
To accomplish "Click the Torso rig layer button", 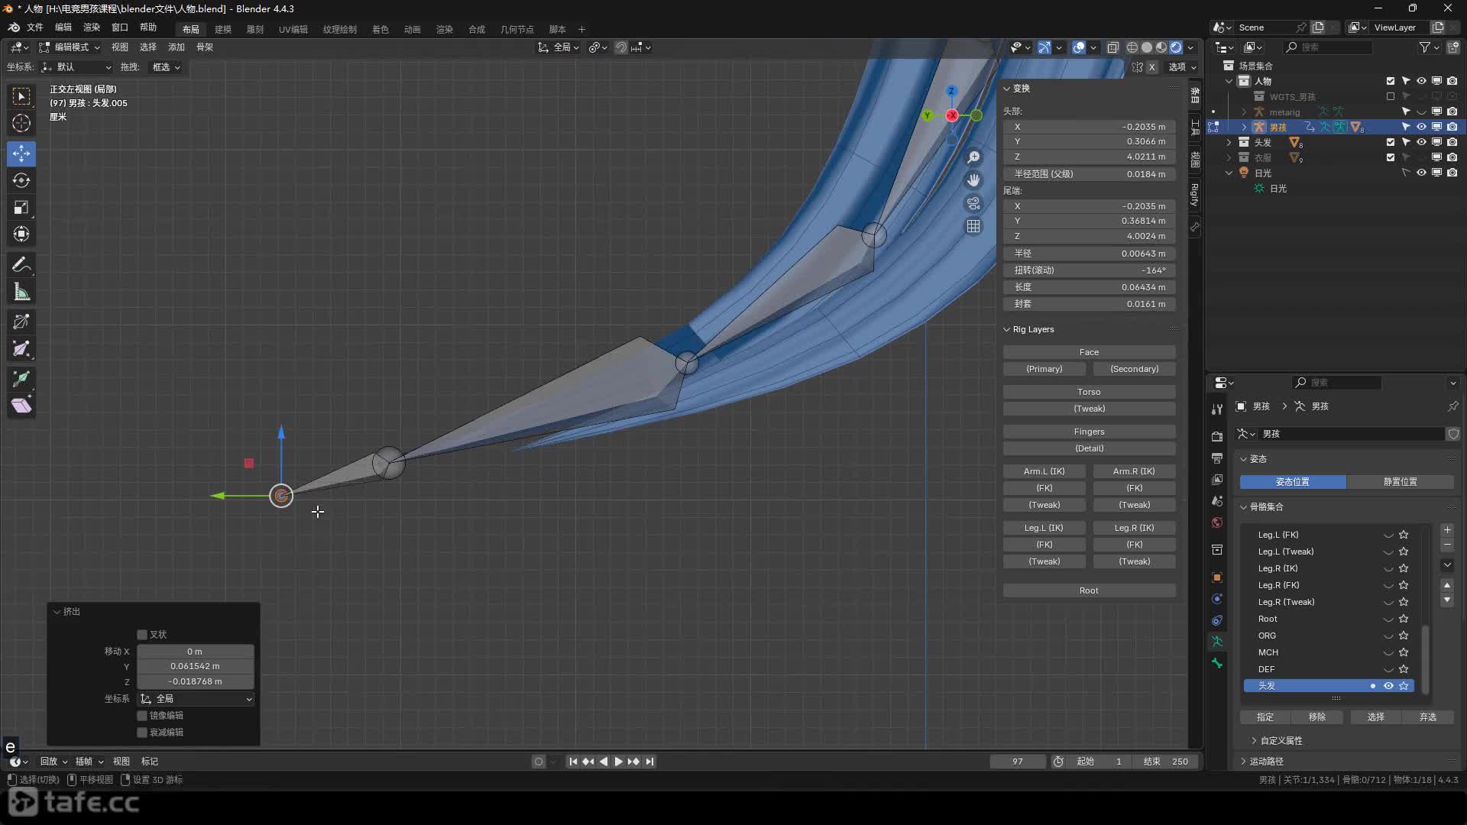I will 1089,392.
